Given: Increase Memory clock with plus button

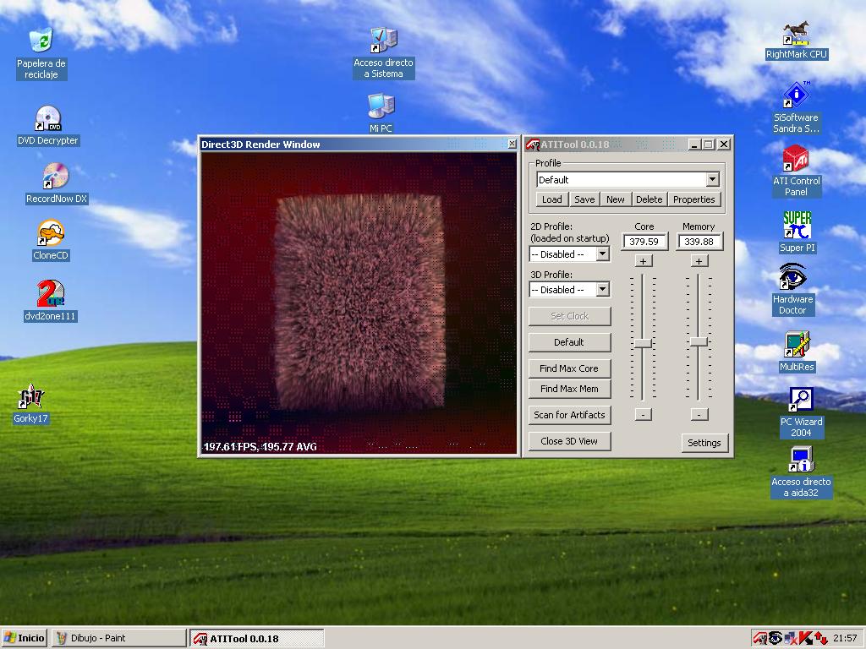Looking at the screenshot, I should point(699,261).
